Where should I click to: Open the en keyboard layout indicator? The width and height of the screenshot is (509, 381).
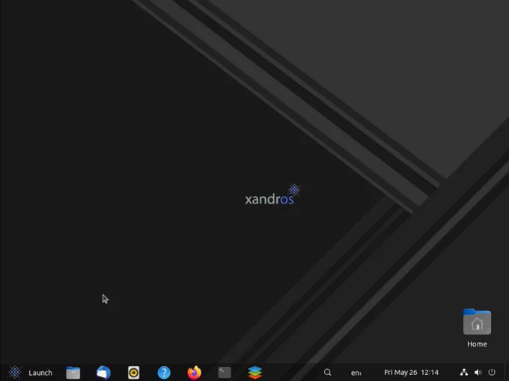[x=356, y=373]
